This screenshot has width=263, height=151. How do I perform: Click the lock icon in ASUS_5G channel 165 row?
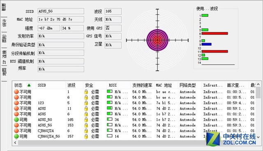(86, 120)
